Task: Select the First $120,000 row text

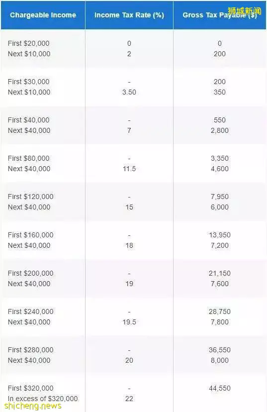Action: 30,197
